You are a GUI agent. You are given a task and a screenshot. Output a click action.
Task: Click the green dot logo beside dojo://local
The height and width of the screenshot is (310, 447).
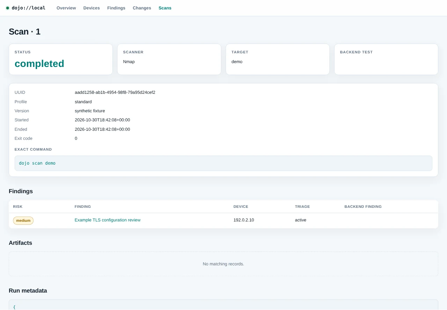click(7, 8)
